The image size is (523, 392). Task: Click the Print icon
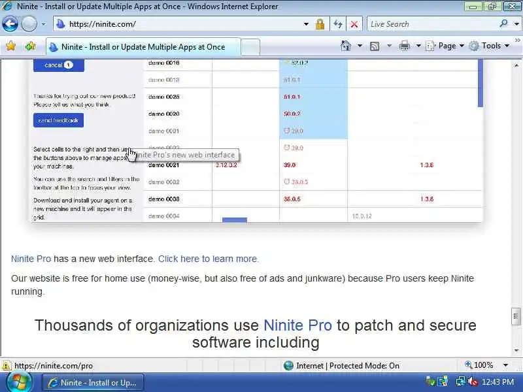[x=405, y=46]
